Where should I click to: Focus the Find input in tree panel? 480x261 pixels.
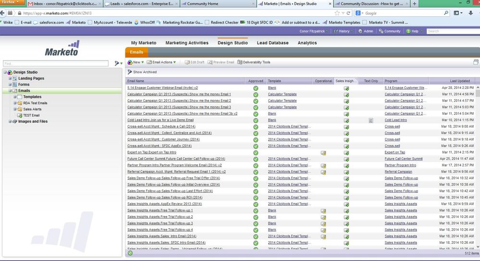click(x=56, y=63)
